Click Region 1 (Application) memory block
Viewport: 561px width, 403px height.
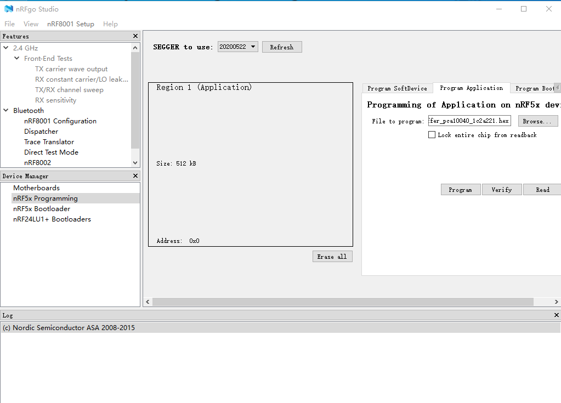(251, 164)
